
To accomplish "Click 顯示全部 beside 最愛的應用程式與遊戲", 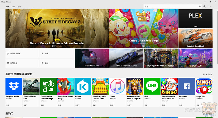I will click(208, 74).
